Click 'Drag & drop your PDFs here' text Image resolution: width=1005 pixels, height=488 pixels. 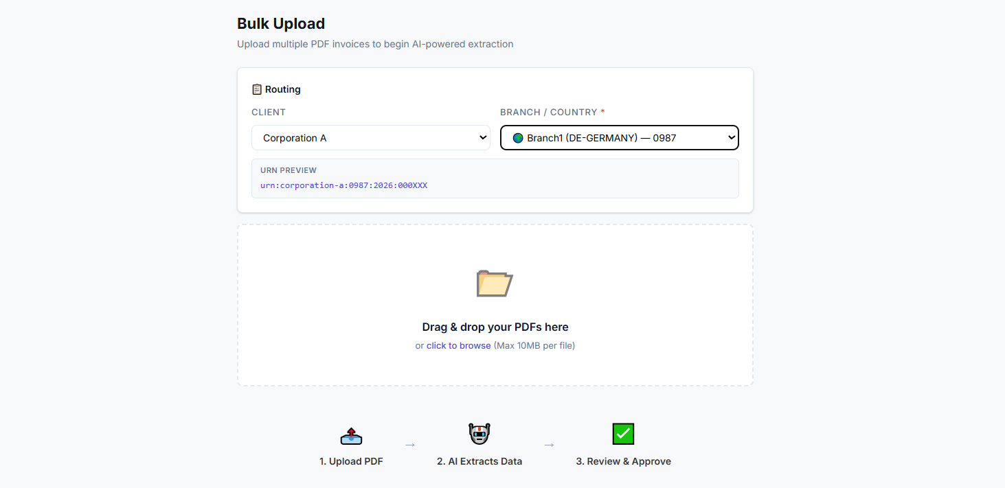pyautogui.click(x=495, y=327)
